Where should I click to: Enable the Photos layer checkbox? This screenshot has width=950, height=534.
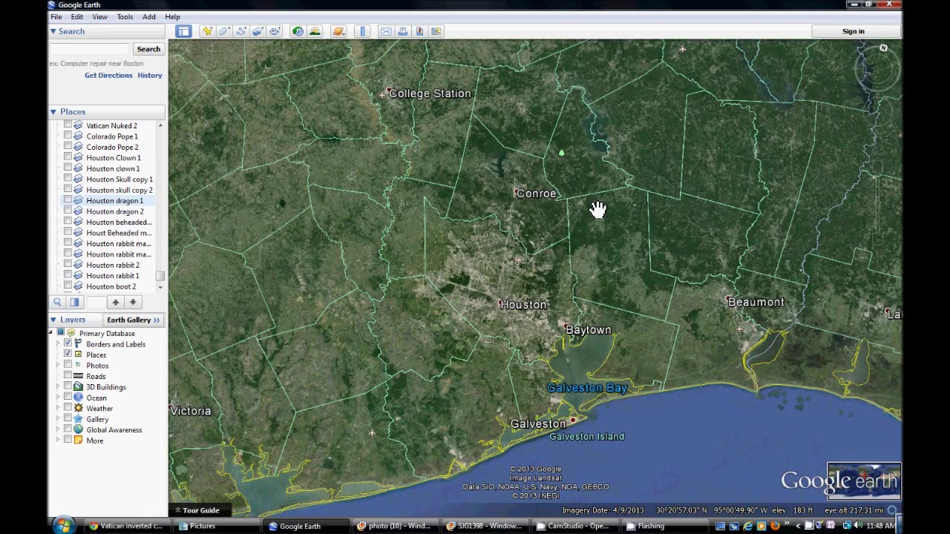[x=68, y=365]
